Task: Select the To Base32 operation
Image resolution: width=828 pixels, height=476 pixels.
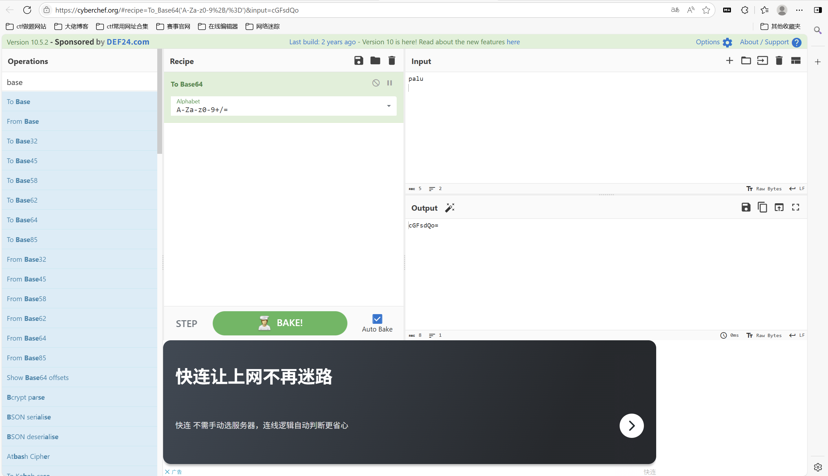Action: [x=80, y=141]
